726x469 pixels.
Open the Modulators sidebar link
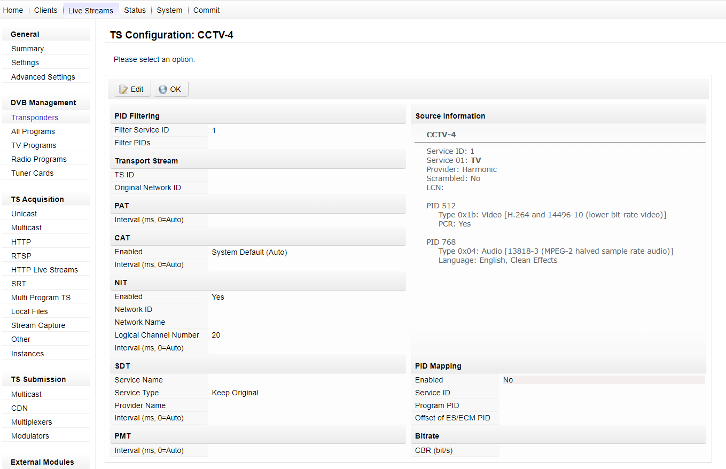pyautogui.click(x=30, y=436)
